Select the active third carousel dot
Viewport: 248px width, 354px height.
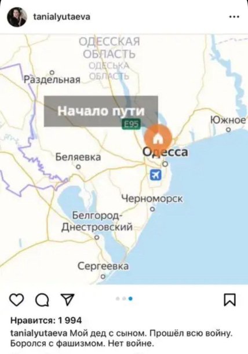[130, 299]
